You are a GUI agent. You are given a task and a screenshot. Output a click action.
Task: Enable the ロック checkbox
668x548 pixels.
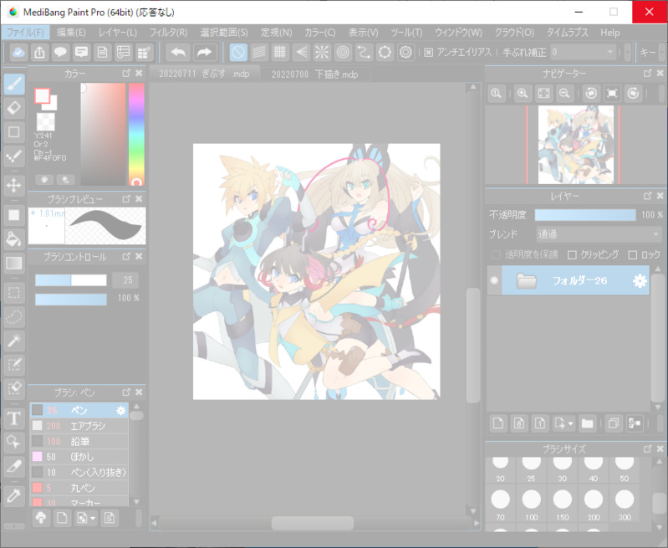click(633, 255)
